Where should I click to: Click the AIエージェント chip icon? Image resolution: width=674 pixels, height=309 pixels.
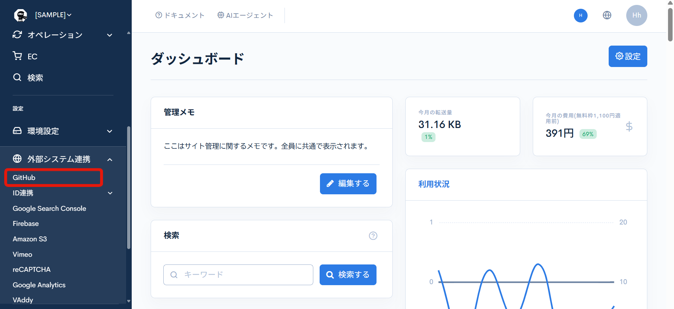point(221,15)
